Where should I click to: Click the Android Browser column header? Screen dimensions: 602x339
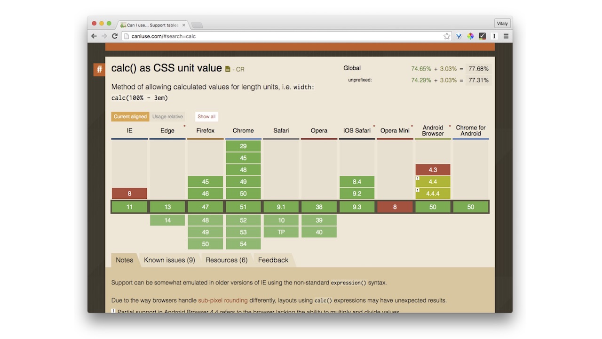[433, 131]
